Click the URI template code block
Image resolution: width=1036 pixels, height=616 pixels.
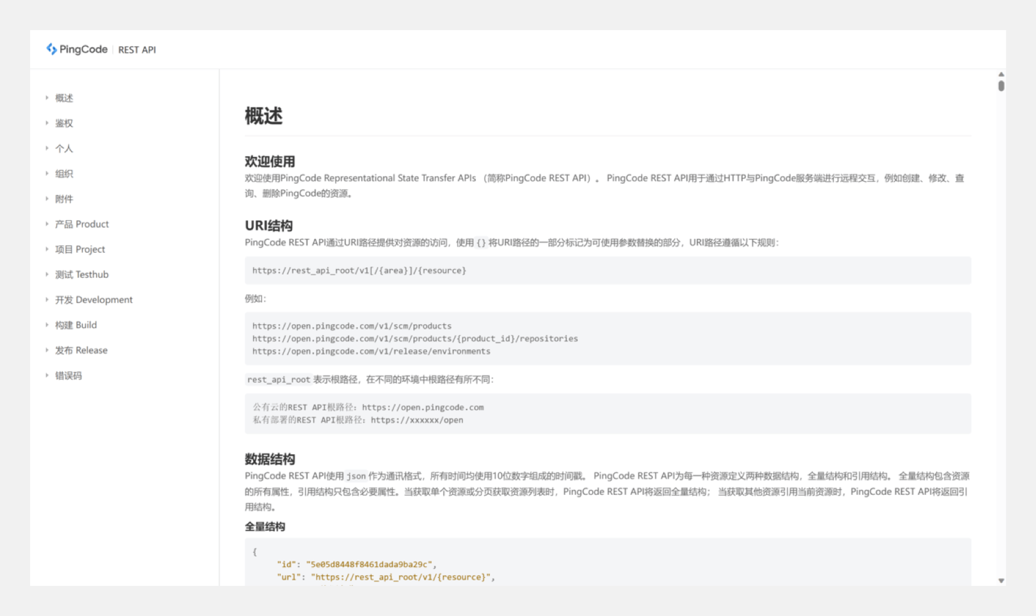click(607, 270)
